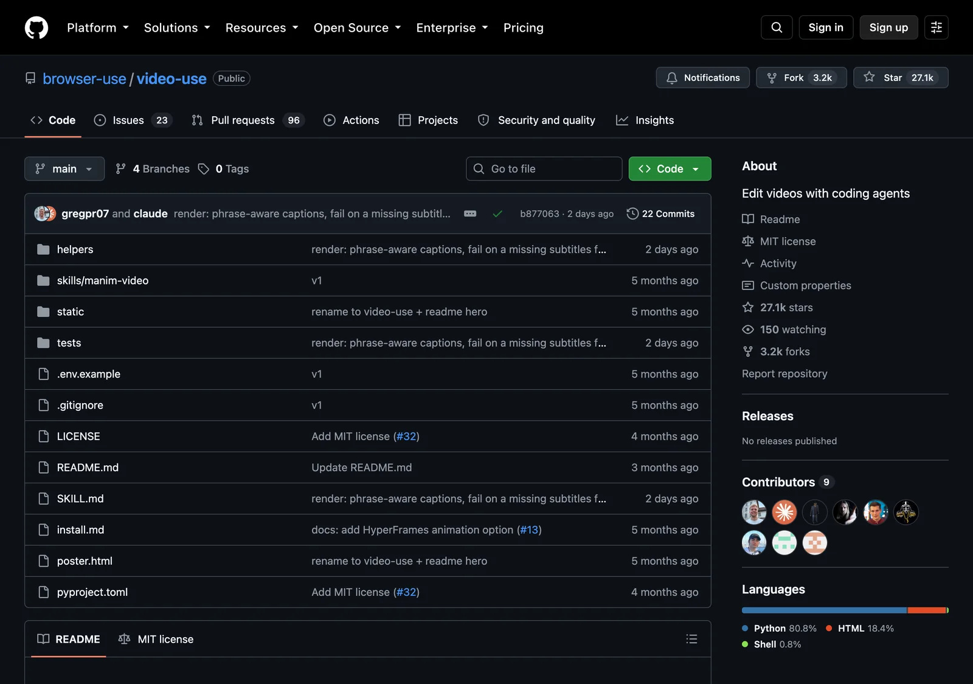Go to the Actions tab
Viewport: 973px width, 684px height.
point(351,120)
